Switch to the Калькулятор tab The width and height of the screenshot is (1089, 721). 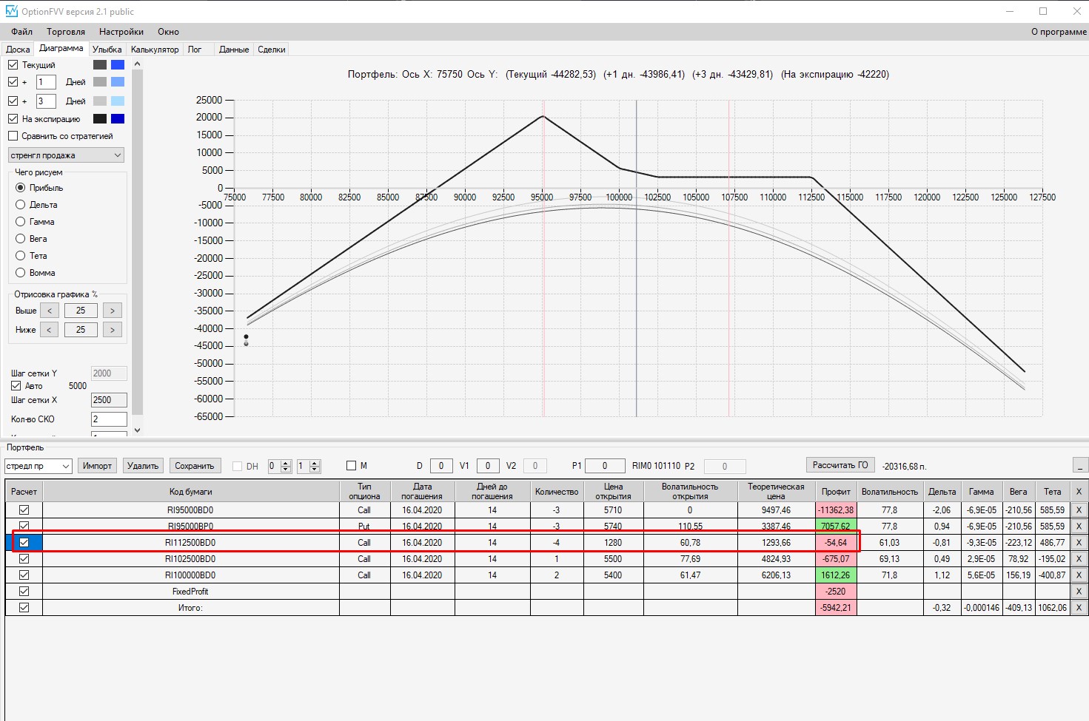point(155,50)
